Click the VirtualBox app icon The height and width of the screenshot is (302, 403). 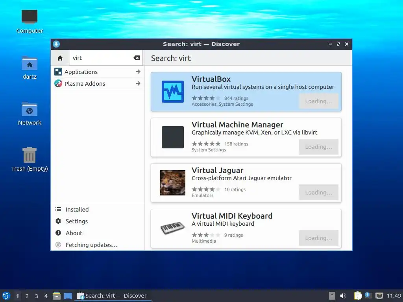point(173,92)
